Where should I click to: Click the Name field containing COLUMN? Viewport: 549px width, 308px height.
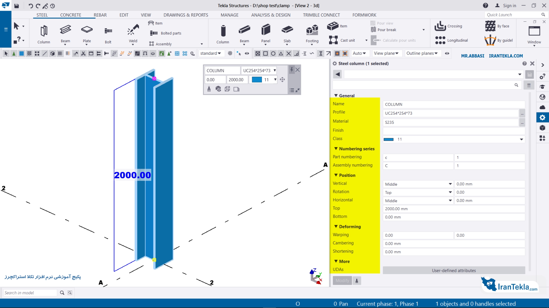(454, 104)
